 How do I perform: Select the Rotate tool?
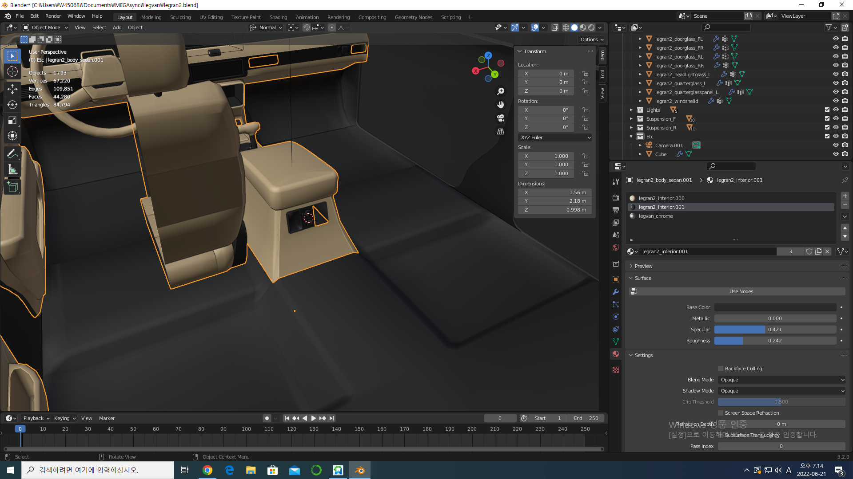pos(12,105)
